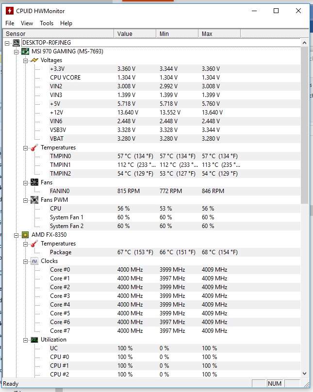Click the vertical scrollbar thumb

point(304,125)
